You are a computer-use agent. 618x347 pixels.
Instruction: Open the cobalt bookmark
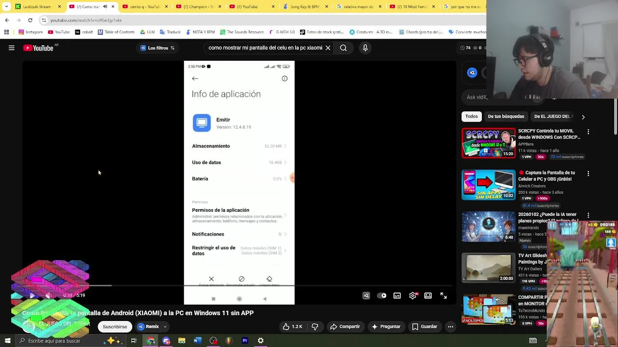point(84,32)
